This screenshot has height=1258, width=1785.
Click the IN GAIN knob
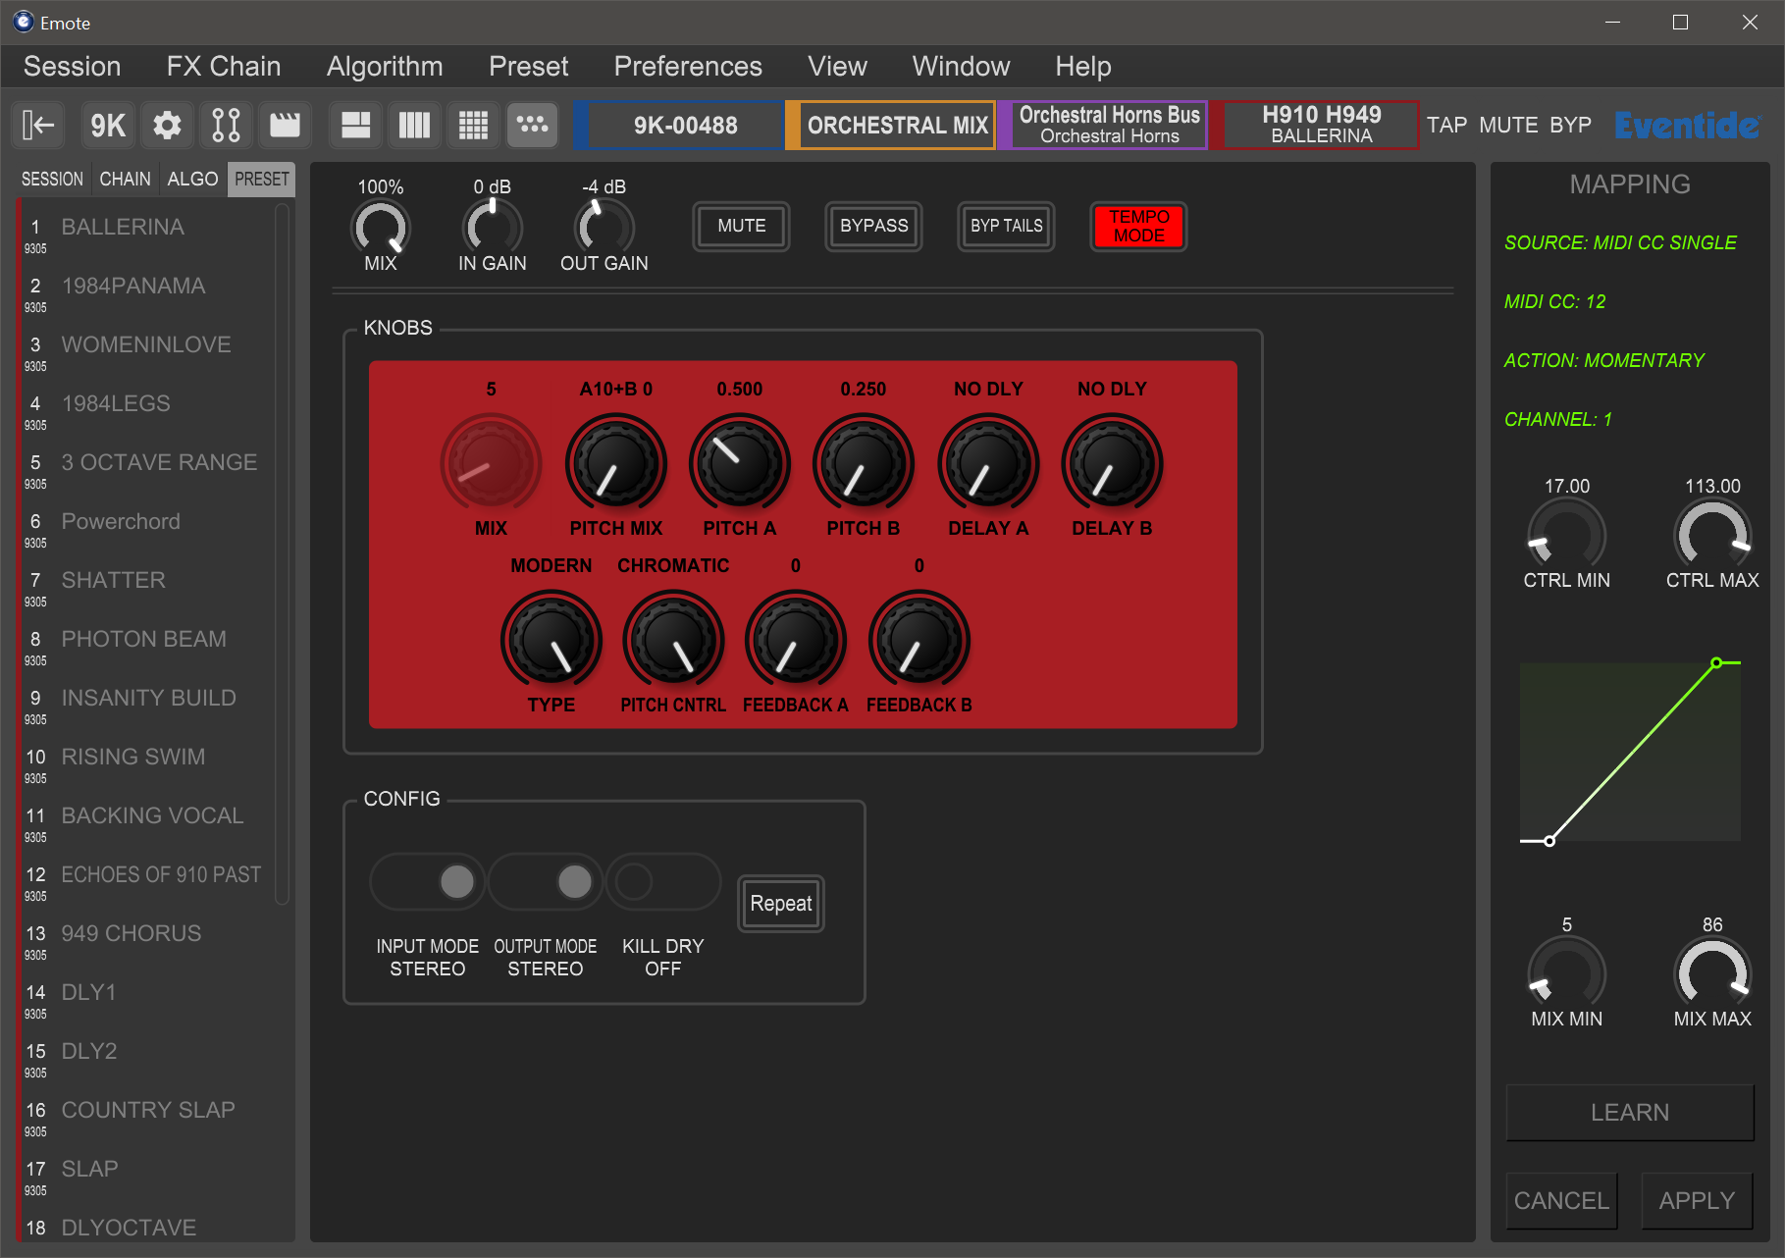[493, 227]
